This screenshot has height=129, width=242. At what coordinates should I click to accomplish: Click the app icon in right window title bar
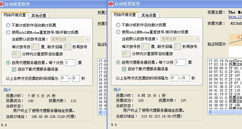112,4
